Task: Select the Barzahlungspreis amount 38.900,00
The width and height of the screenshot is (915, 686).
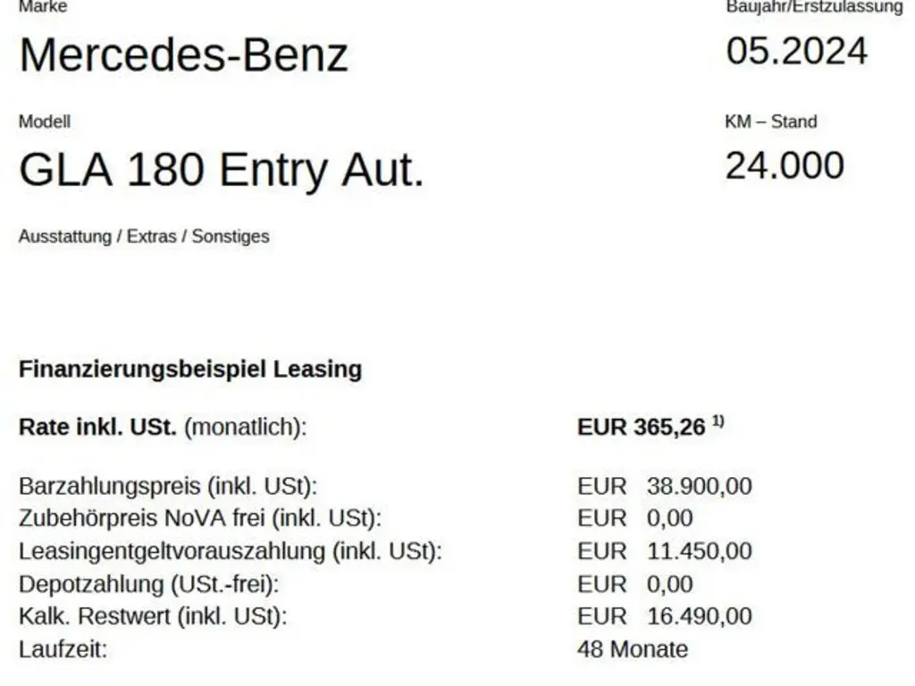Action: click(x=699, y=487)
